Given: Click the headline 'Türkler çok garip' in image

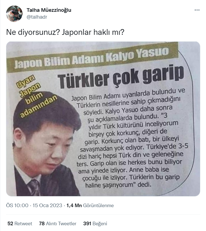Looking at the screenshot, I should pos(121,77).
